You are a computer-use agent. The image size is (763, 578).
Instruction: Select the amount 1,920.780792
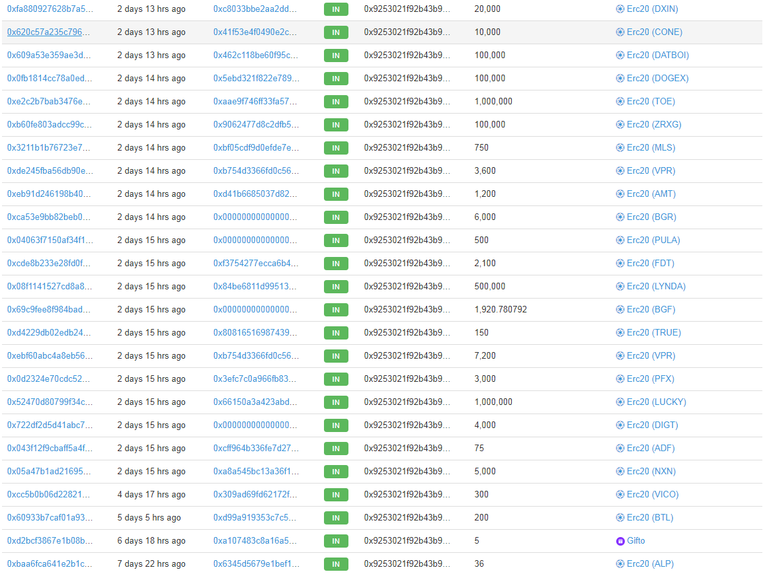click(x=501, y=309)
